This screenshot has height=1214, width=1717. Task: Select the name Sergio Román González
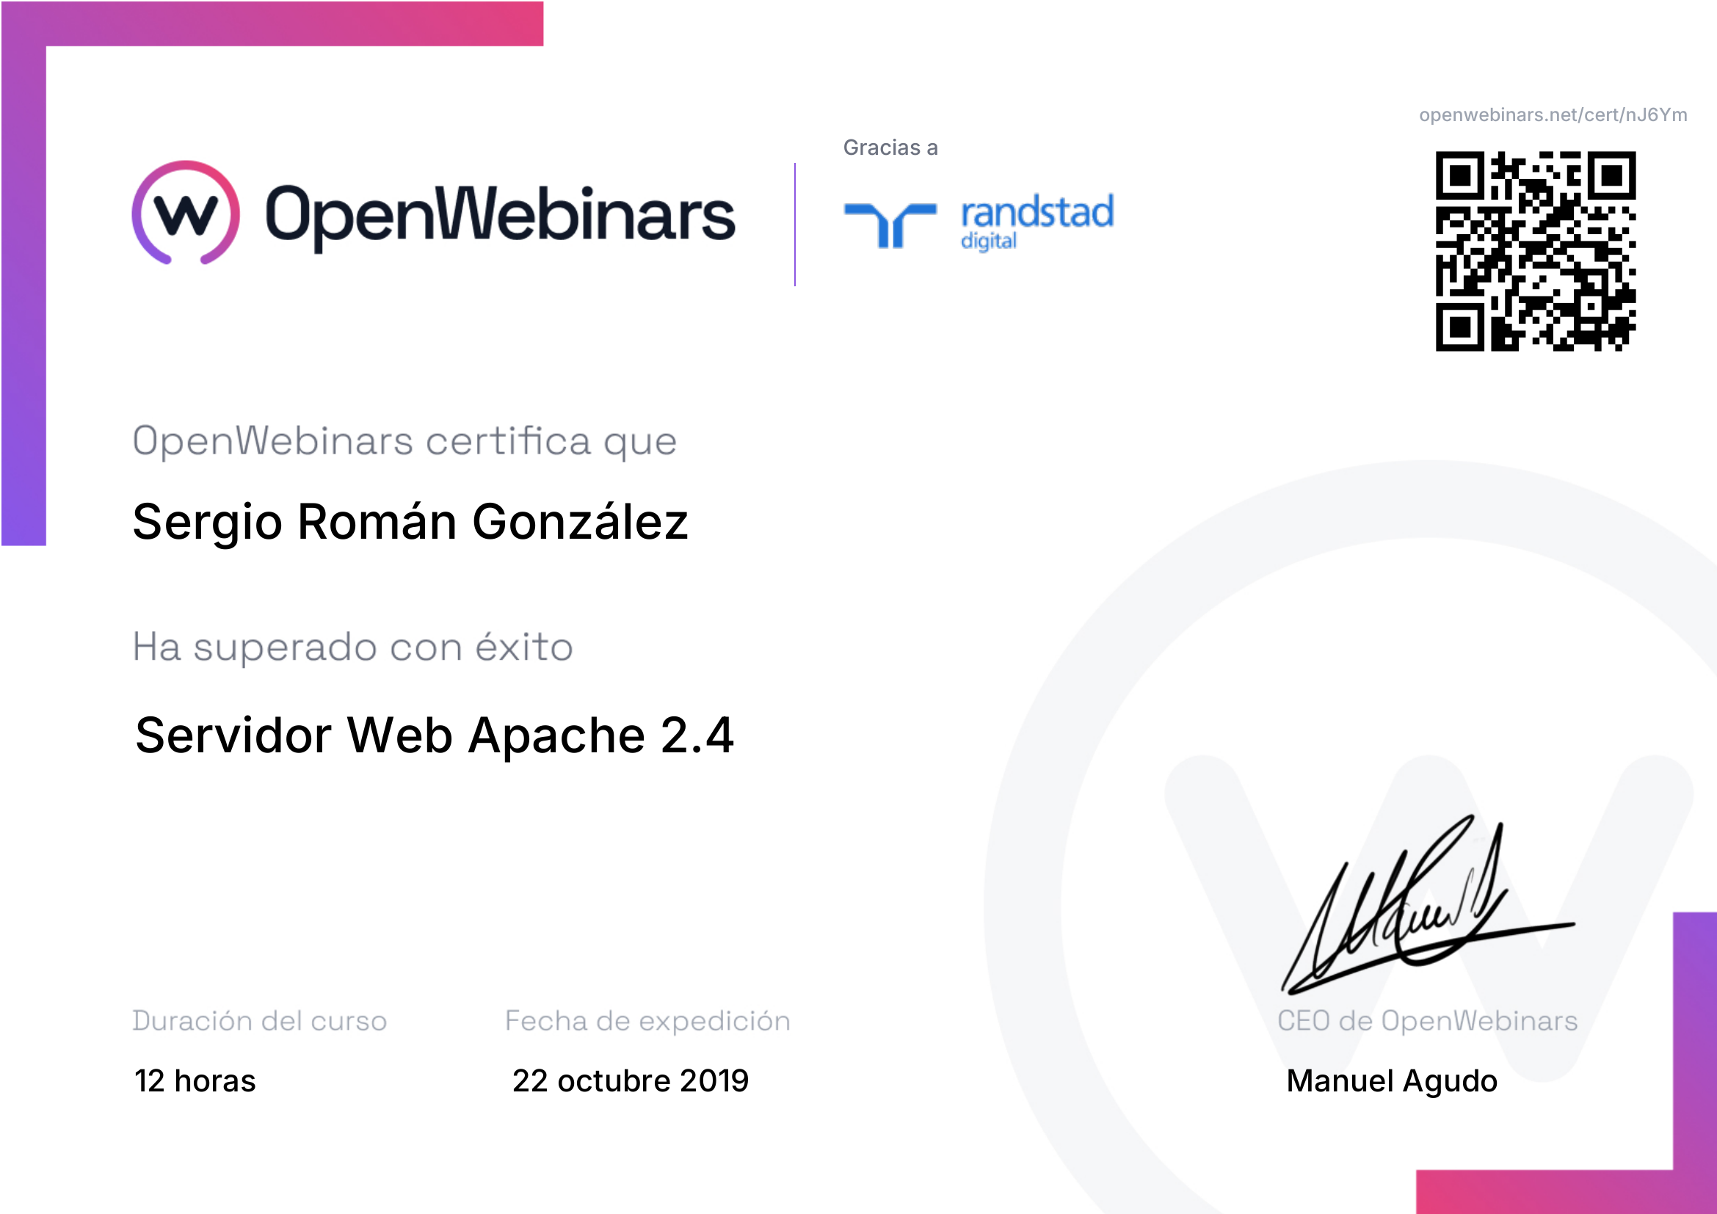pyautogui.click(x=410, y=522)
